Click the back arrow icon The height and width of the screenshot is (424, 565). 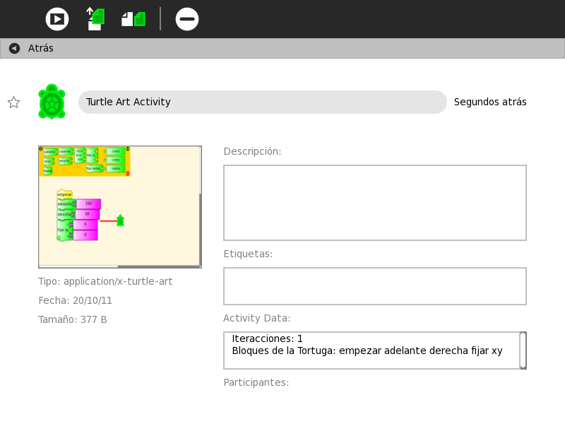coord(14,48)
